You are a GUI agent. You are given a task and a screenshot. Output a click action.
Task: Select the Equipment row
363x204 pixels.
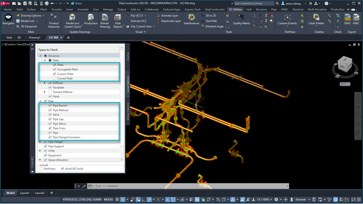pyautogui.click(x=79, y=156)
